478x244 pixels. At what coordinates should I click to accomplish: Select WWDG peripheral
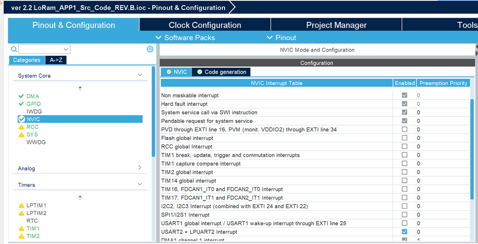click(x=36, y=142)
